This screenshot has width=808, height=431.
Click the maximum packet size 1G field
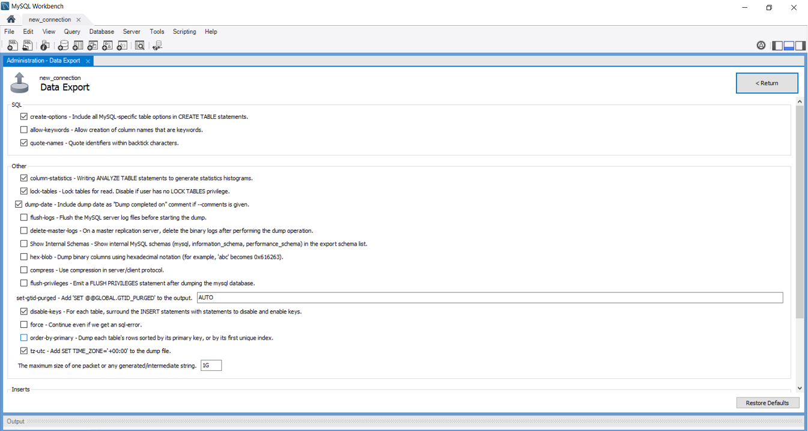pos(211,365)
